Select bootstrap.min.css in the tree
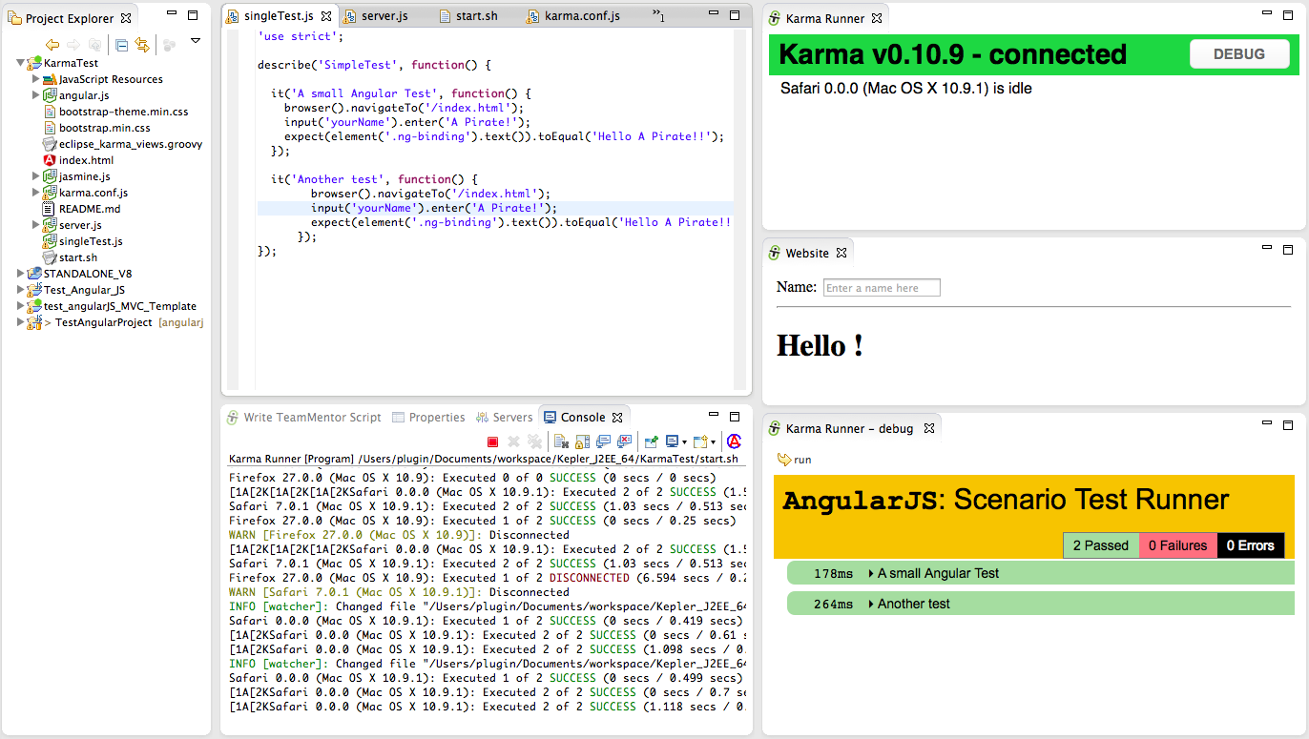 (x=104, y=128)
